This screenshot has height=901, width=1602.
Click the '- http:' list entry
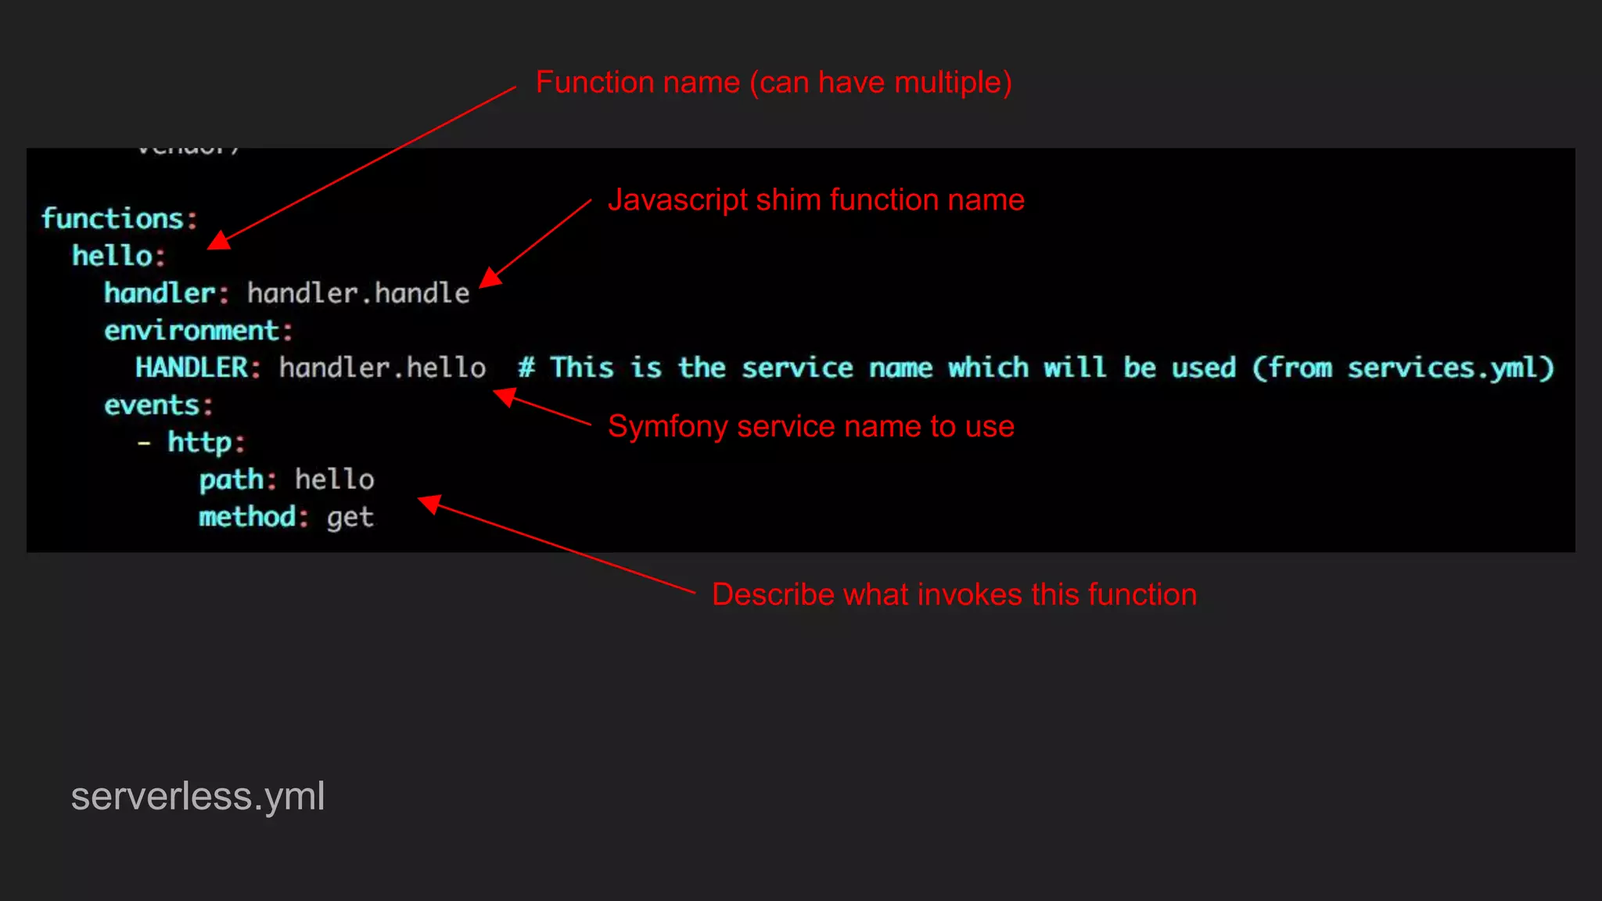(x=192, y=443)
